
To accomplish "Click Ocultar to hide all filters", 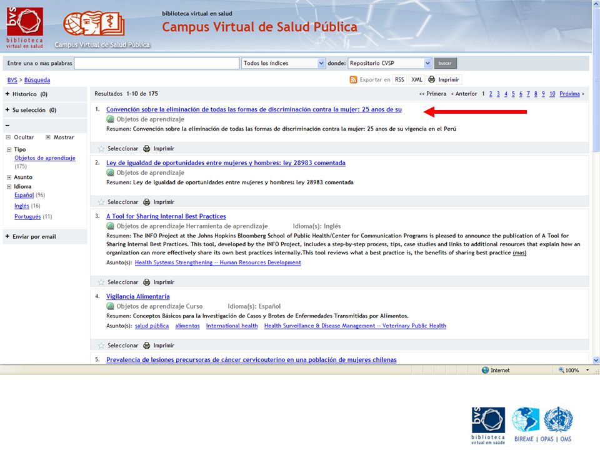I will tap(20, 137).
